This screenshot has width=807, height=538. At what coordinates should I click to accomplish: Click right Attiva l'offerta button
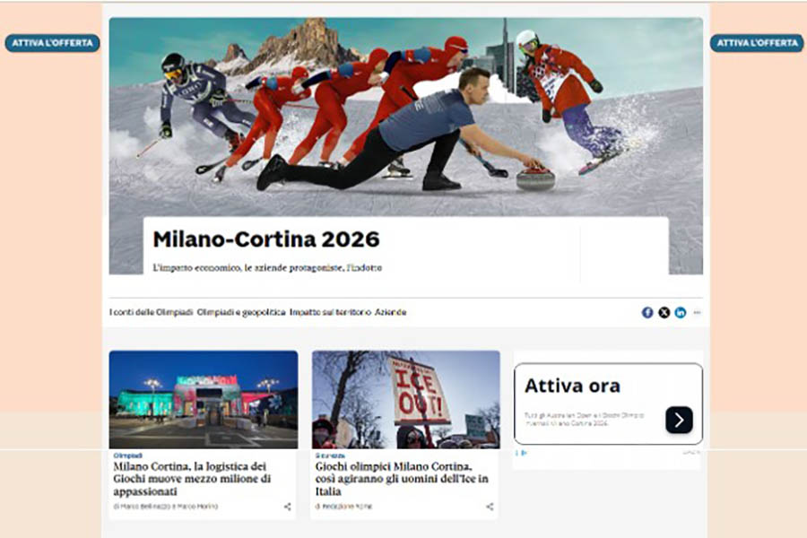(757, 43)
